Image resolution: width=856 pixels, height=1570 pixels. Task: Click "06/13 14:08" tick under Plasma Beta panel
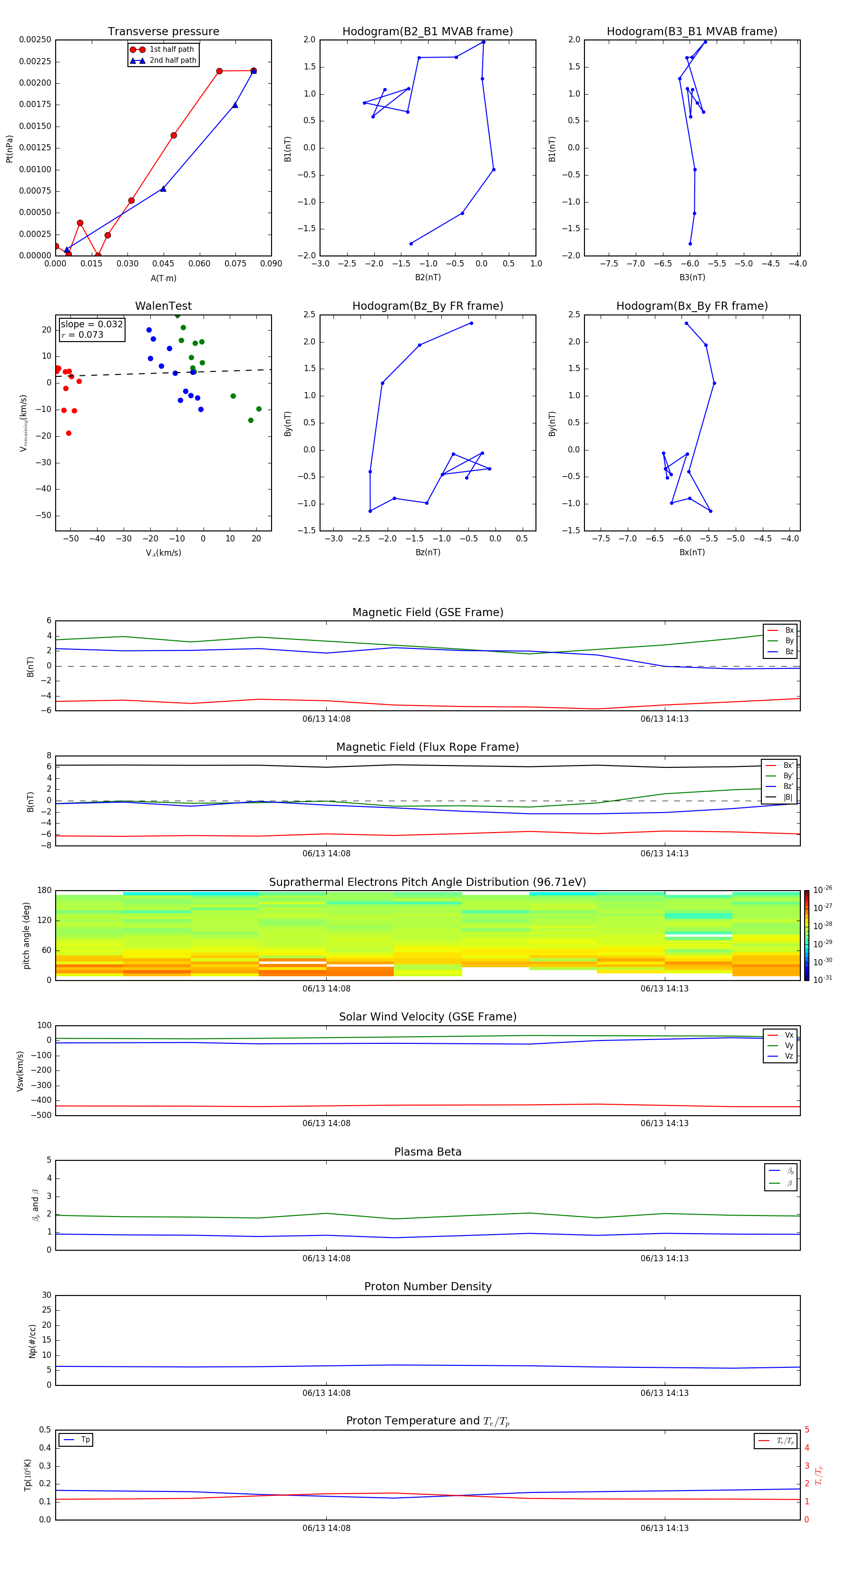pyautogui.click(x=327, y=1258)
